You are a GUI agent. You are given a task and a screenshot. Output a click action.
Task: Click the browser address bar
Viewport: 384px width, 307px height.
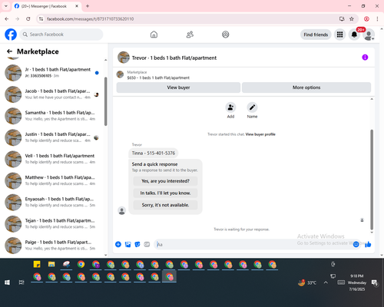point(190,19)
